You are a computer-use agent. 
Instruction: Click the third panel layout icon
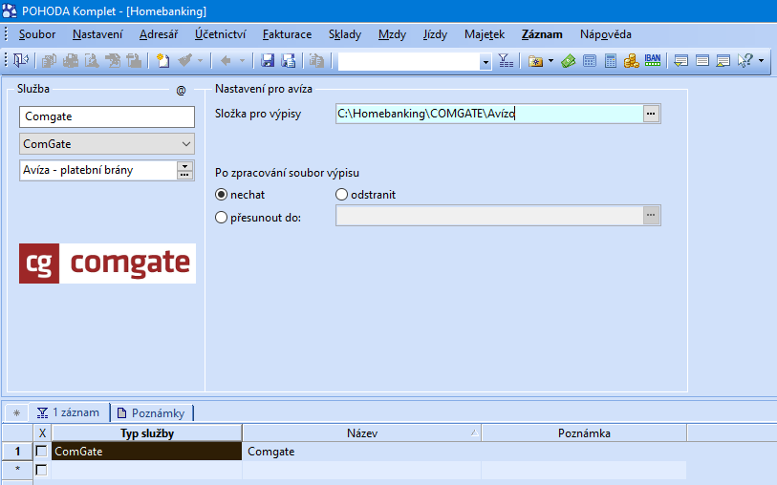point(723,61)
